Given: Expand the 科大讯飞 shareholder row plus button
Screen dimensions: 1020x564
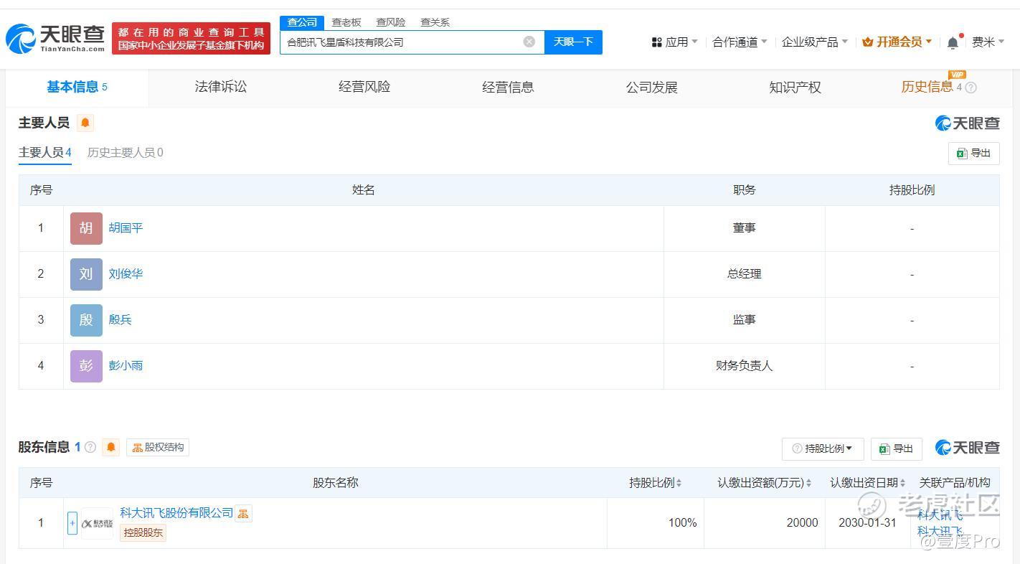Looking at the screenshot, I should (72, 523).
